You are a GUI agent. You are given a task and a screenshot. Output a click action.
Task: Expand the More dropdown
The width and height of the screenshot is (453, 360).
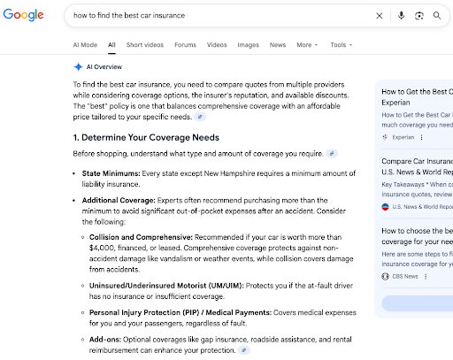(307, 45)
